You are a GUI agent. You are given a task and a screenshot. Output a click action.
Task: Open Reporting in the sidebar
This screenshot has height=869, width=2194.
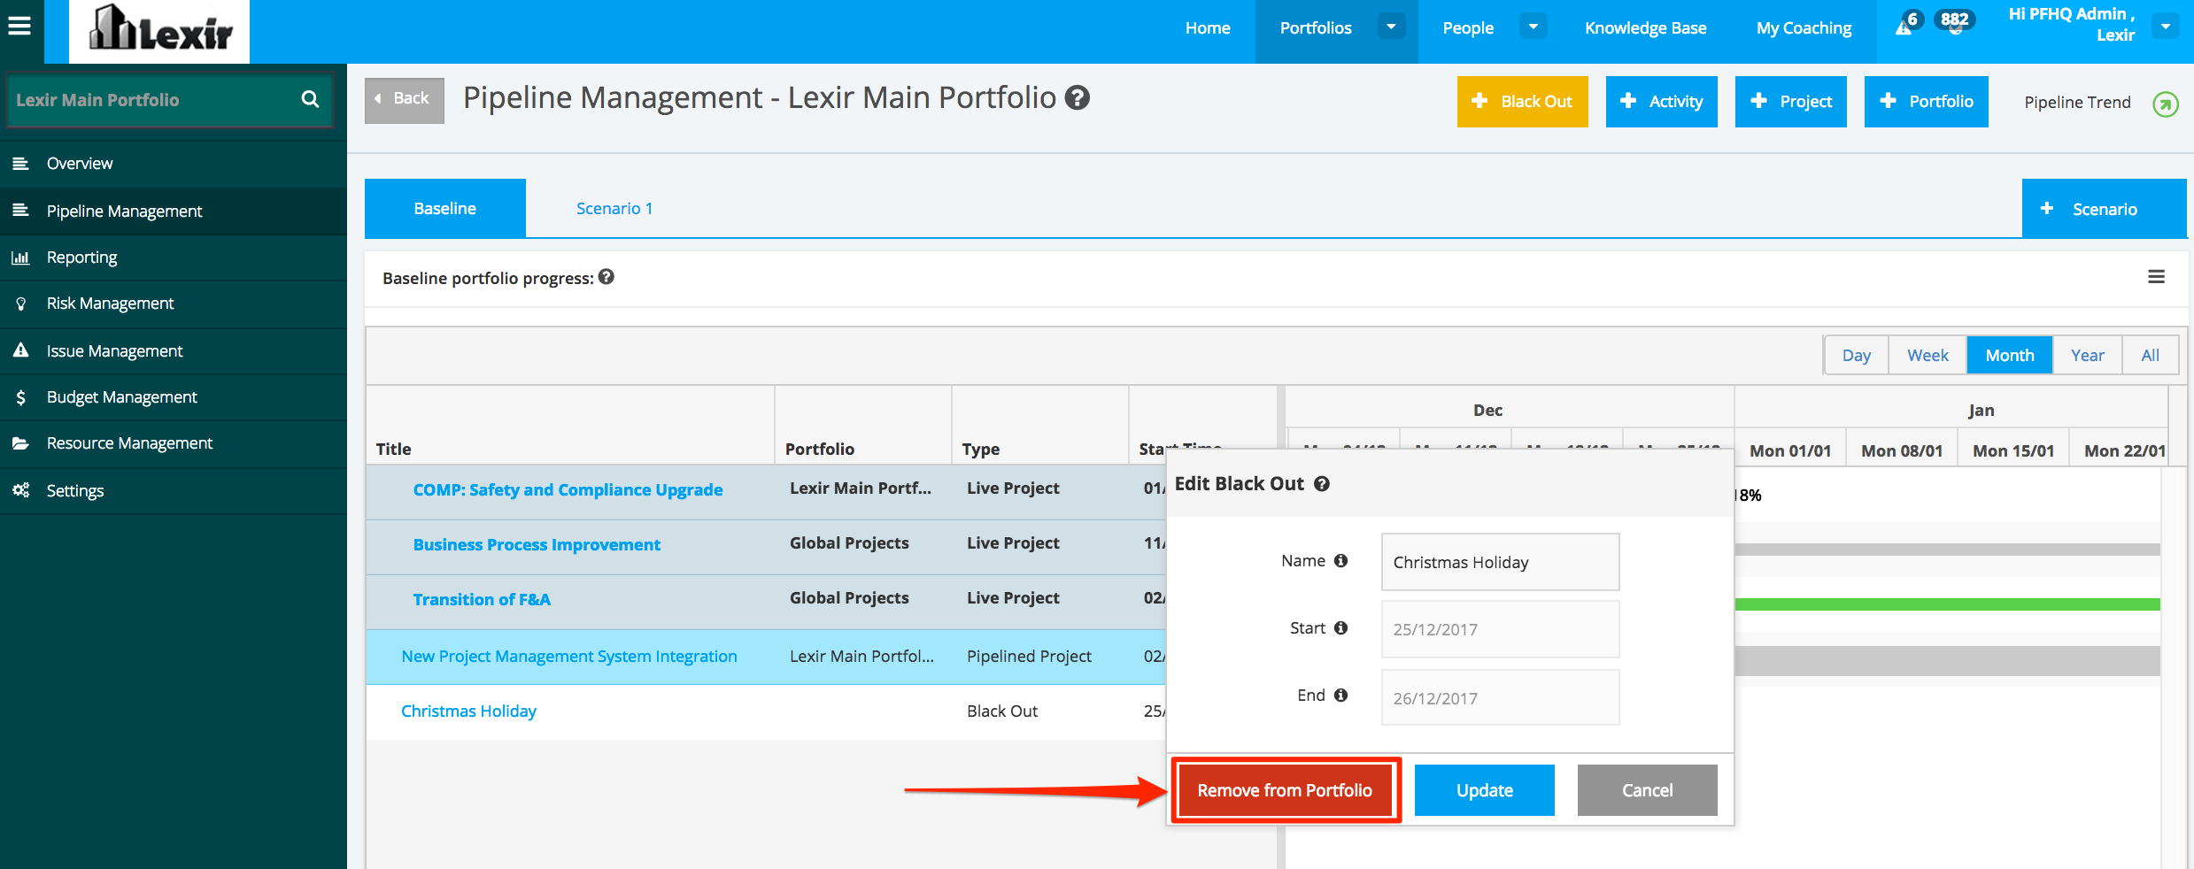(x=174, y=258)
